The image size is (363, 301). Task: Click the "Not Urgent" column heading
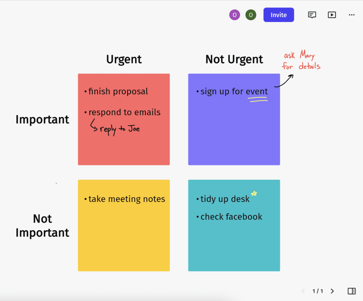234,59
